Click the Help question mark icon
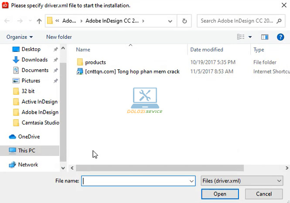 pos(280,37)
